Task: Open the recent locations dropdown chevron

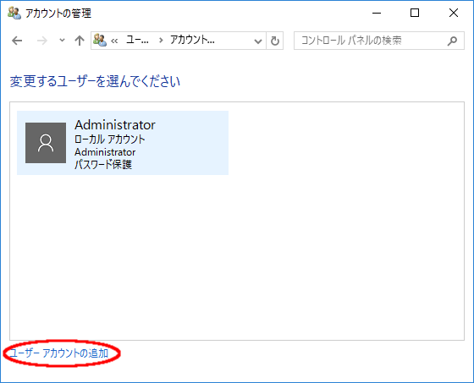Action: point(62,41)
